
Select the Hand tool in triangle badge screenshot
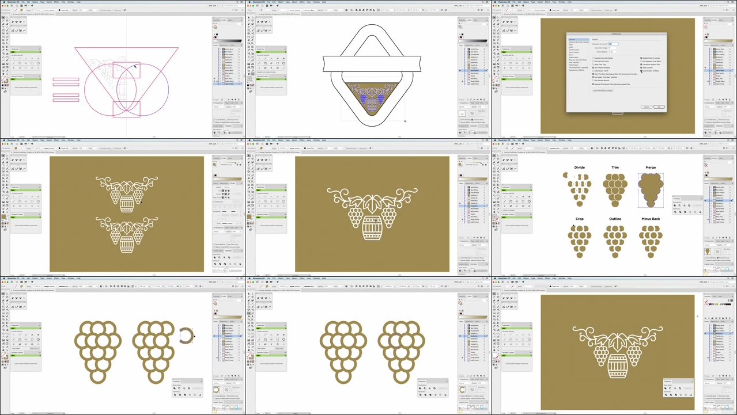coord(248,74)
